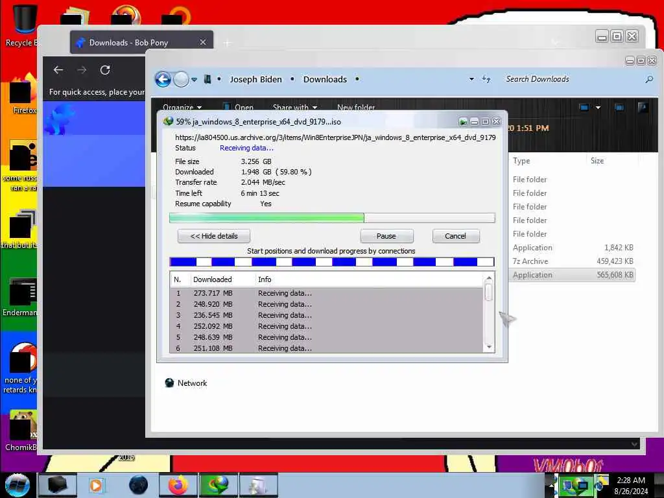Click the Firefox taskbar button

[178, 485]
